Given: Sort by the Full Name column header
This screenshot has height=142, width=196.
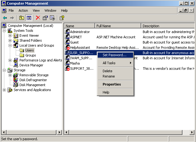Looking at the screenshot, I should pyautogui.click(x=118, y=26).
